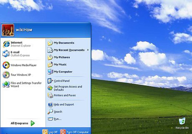The width and height of the screenshot is (192, 134).
Task: Expand All Programs with the green arrow
Action: 33,123
